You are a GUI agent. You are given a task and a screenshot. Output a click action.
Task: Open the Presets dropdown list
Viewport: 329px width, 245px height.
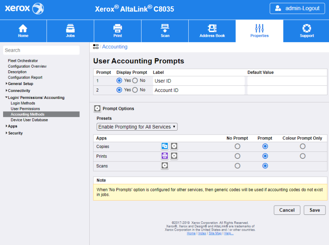137,127
